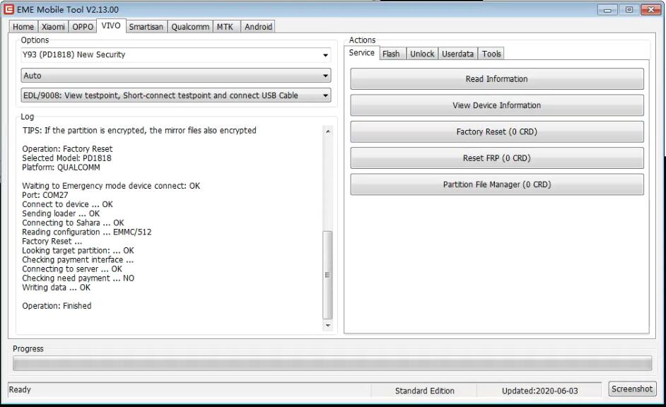This screenshot has width=666, height=407.
Task: Click the log scrollbar thumb
Action: click(x=327, y=275)
